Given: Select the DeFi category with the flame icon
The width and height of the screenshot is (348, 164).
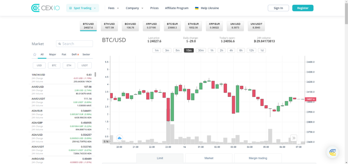Looking at the screenshot, I should (75, 54).
